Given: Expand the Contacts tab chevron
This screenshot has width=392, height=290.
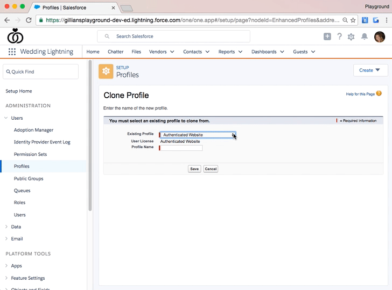Looking at the screenshot, I should [x=207, y=52].
